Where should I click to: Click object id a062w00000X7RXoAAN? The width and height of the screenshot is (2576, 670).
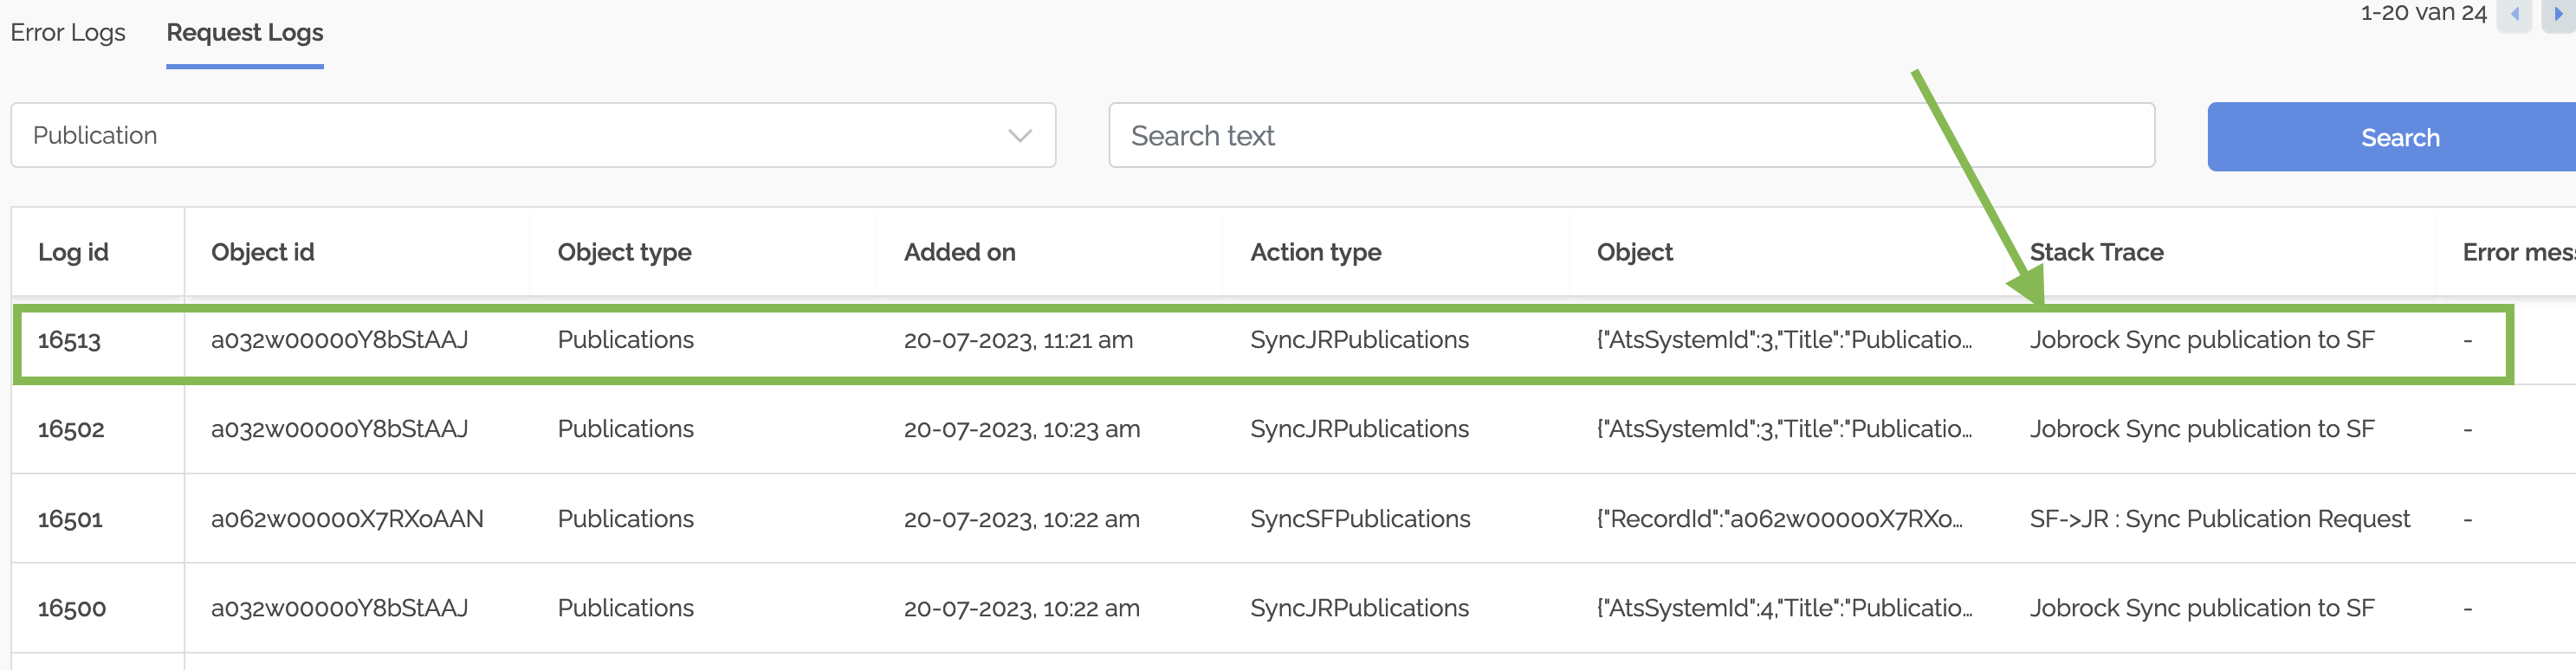click(x=347, y=520)
